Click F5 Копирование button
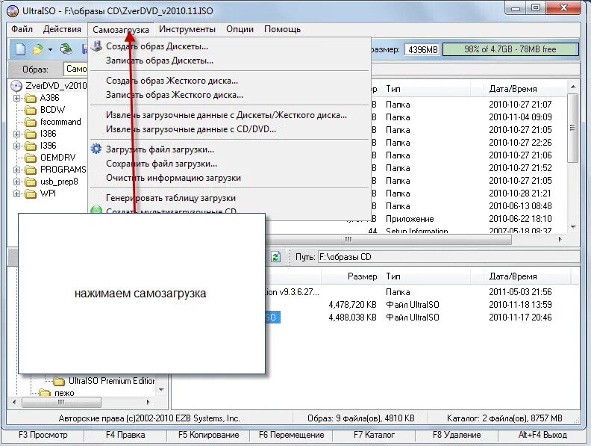This screenshot has width=591, height=446. [208, 435]
